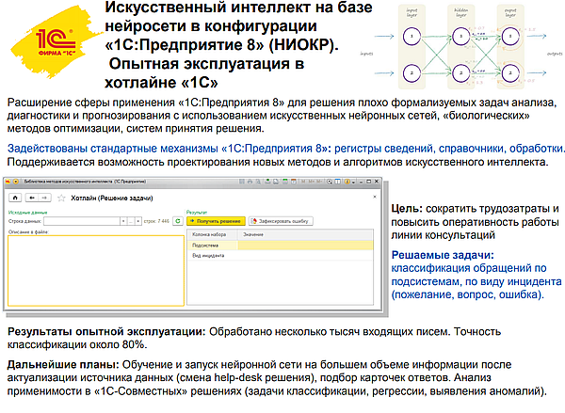This screenshot has width=565, height=413.
Task: Click the green send/upload icon in title toolbar
Action: 267,182
